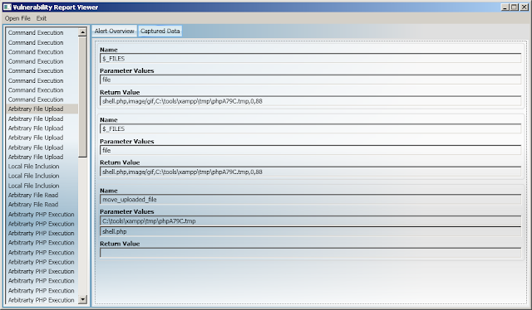Select the Captured Data tab

pyautogui.click(x=160, y=31)
